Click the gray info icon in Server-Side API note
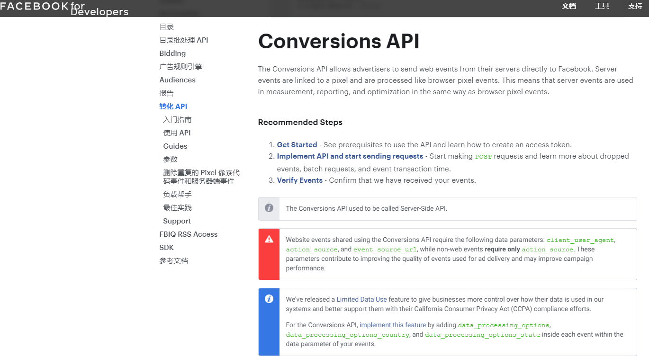This screenshot has width=649, height=357. [x=269, y=208]
